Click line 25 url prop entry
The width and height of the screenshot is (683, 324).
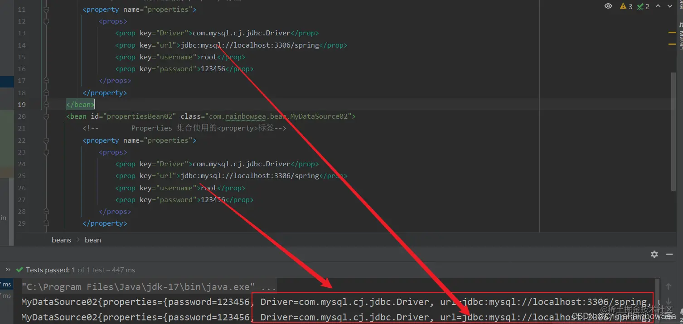click(x=231, y=176)
